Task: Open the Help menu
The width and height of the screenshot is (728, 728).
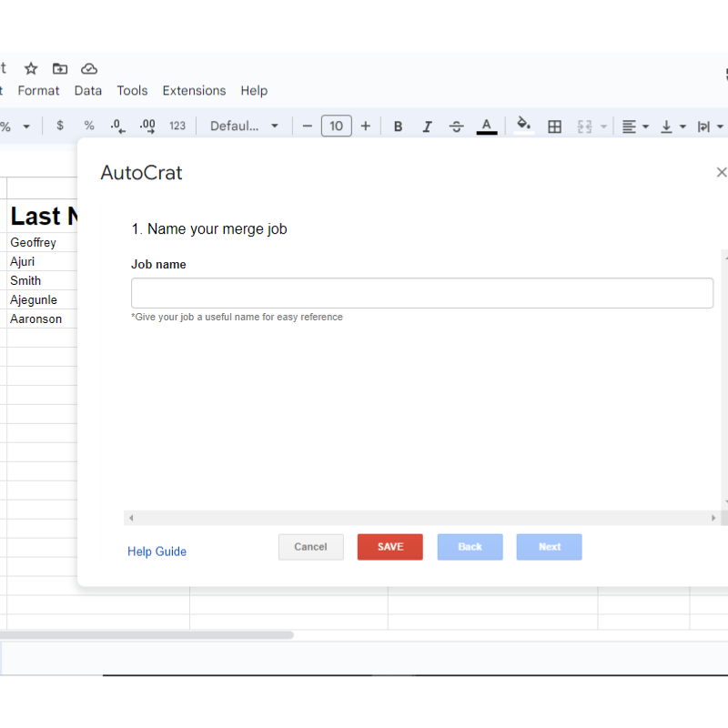Action: [254, 90]
